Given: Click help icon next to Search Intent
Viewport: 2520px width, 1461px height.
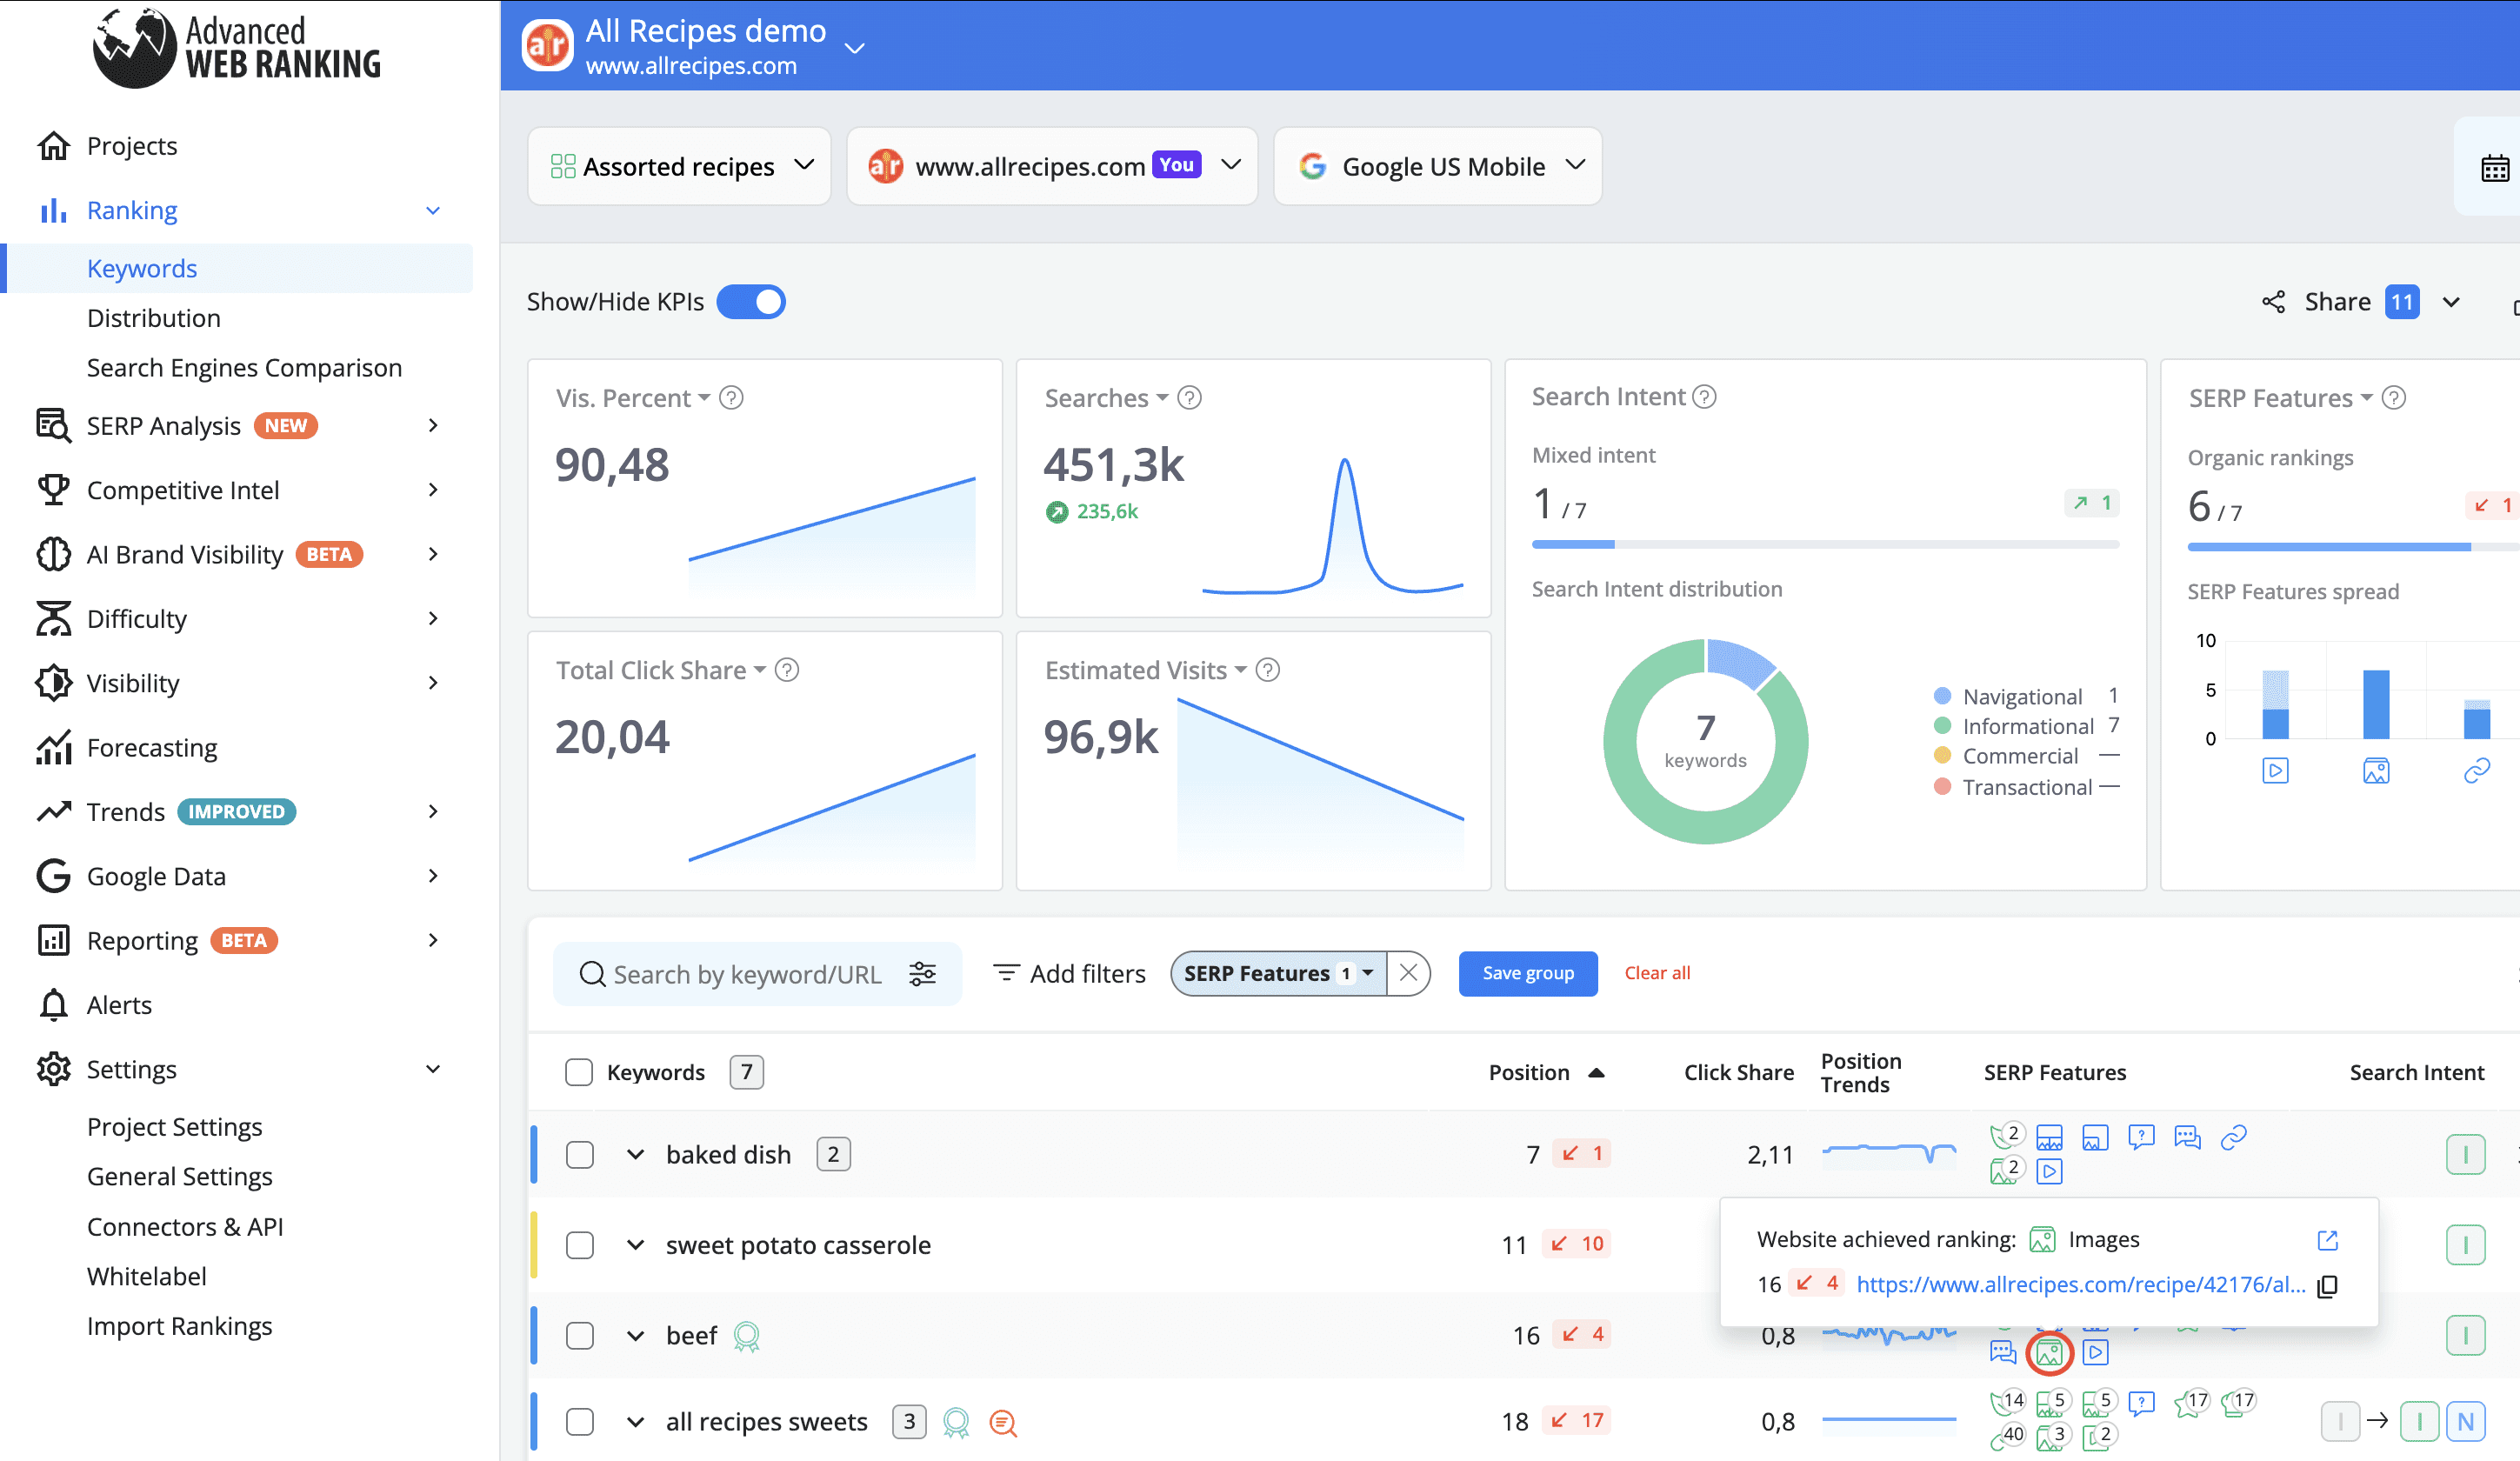Looking at the screenshot, I should (x=1704, y=397).
